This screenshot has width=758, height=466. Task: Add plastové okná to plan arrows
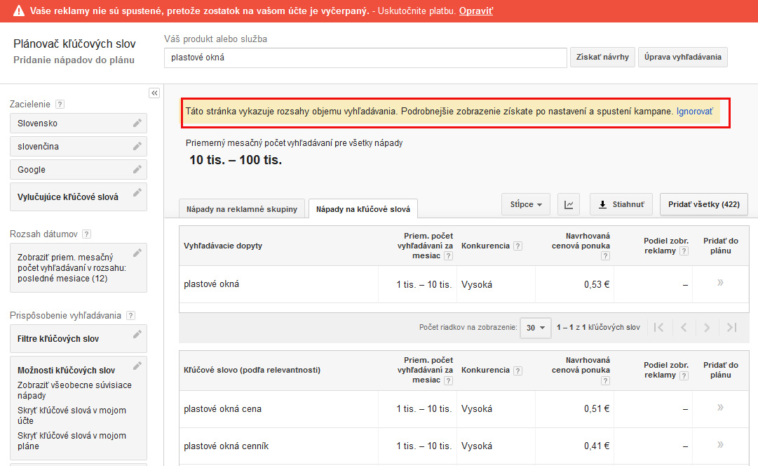click(720, 283)
